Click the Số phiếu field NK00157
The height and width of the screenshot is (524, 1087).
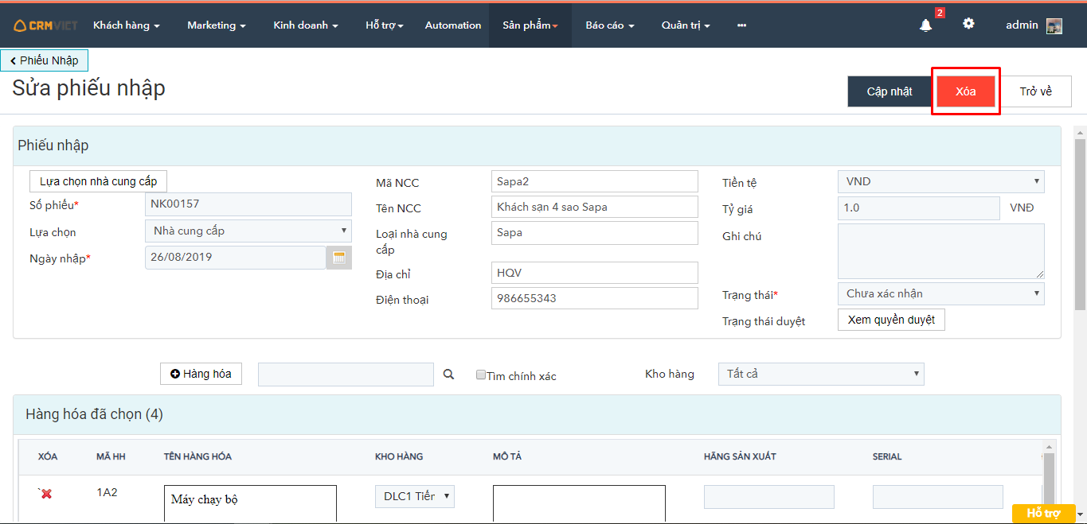248,204
